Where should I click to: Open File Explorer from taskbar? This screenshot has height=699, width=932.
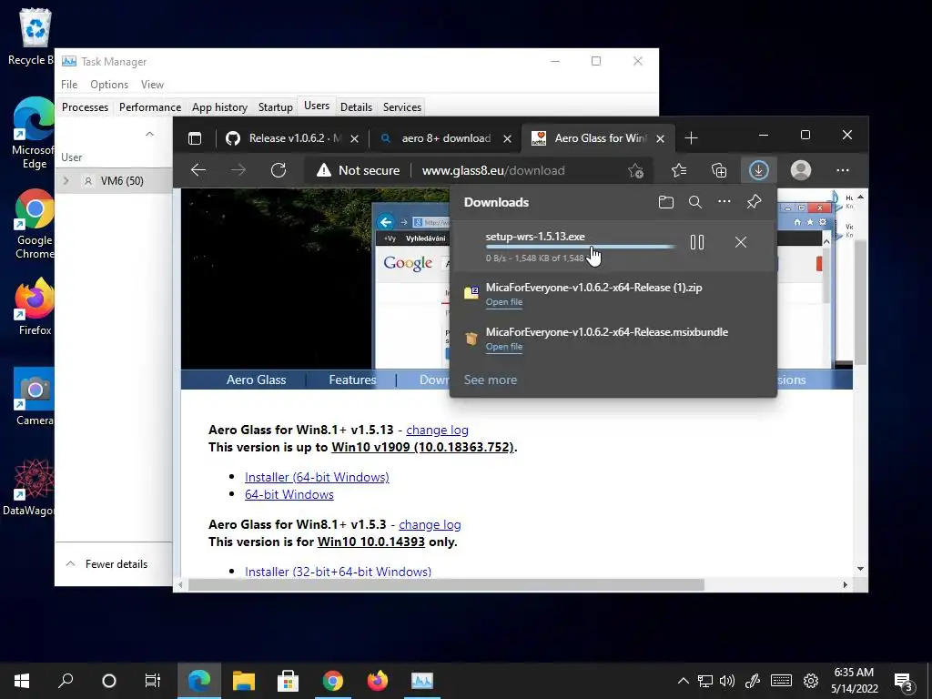(x=244, y=681)
